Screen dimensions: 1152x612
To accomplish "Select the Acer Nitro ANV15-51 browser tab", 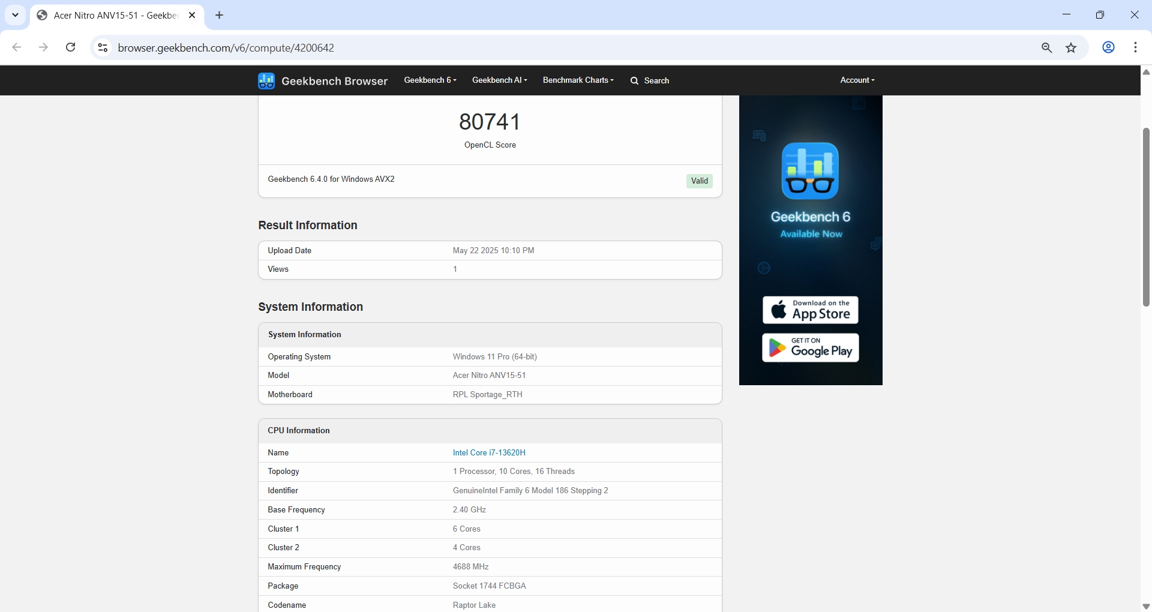I will tap(117, 16).
